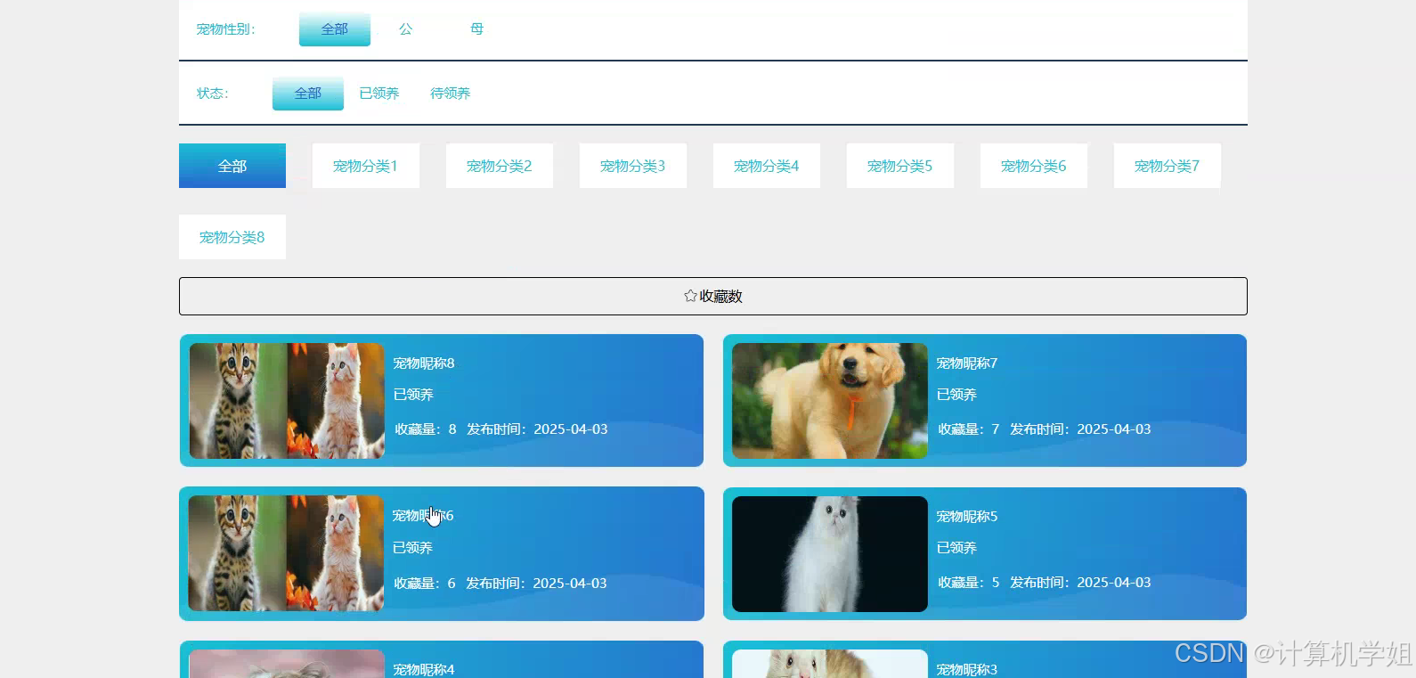The width and height of the screenshot is (1416, 678).
Task: Open the 宠物昵称5 white cat thumbnail
Action: tap(830, 554)
